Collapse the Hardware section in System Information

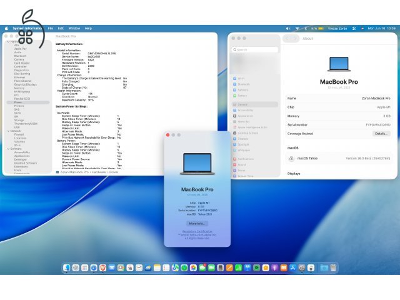click(8, 42)
